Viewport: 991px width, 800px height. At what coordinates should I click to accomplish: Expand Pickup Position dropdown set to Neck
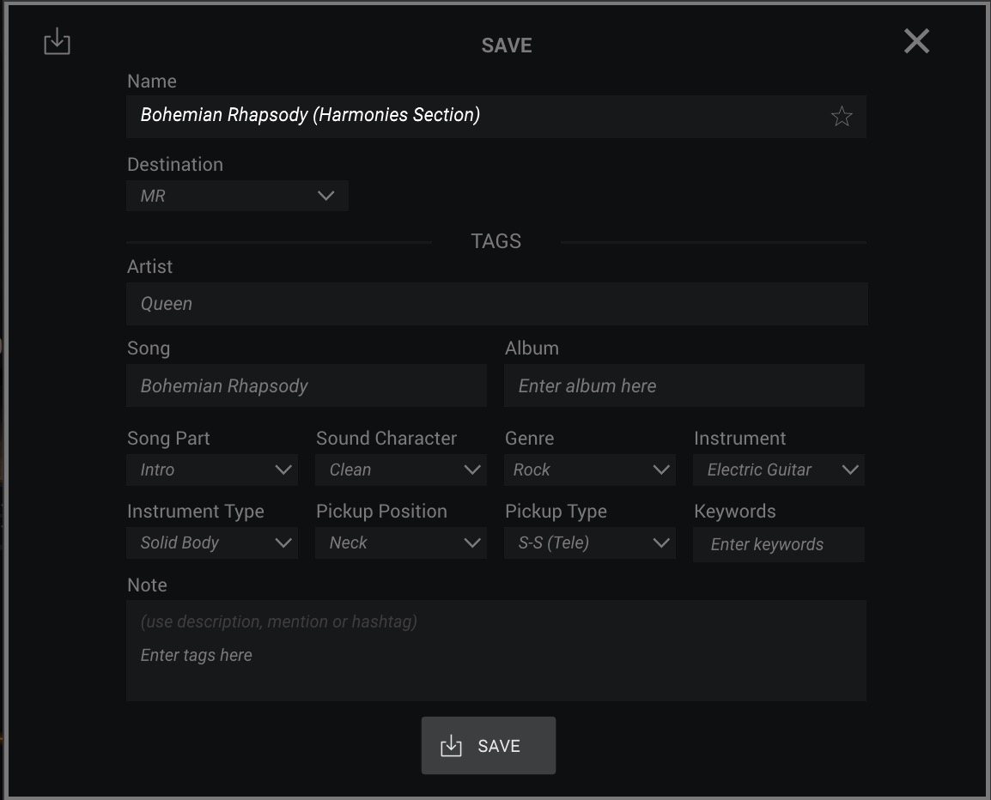tap(401, 542)
